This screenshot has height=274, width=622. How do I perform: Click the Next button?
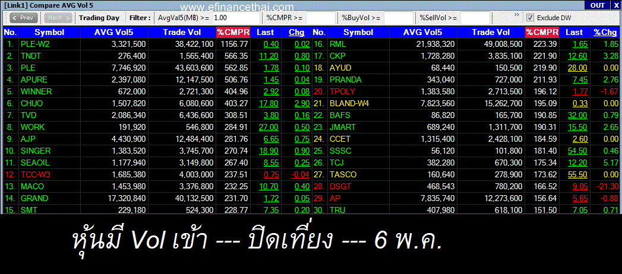pos(58,18)
